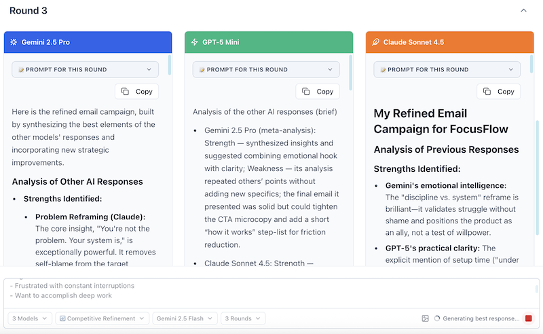The height and width of the screenshot is (334, 543).
Task: Copy the GPT-5 Mini response
Action: (x=318, y=92)
